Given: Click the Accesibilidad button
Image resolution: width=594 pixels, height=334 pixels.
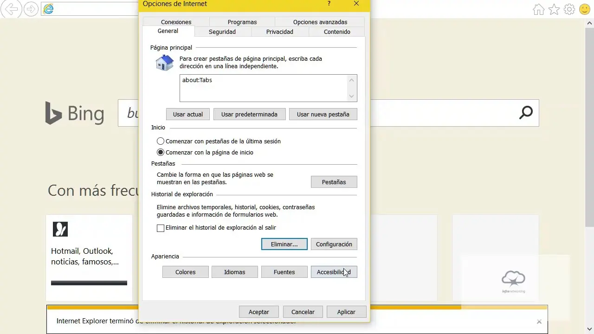Looking at the screenshot, I should click(334, 272).
